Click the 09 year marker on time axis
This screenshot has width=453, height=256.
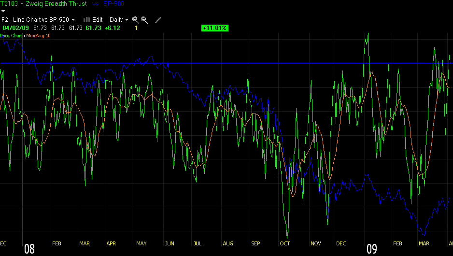(372, 249)
